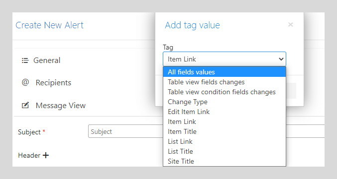Pick 'Table view condition fields changes' option
Viewport: 337px width, 179px height.
point(225,92)
